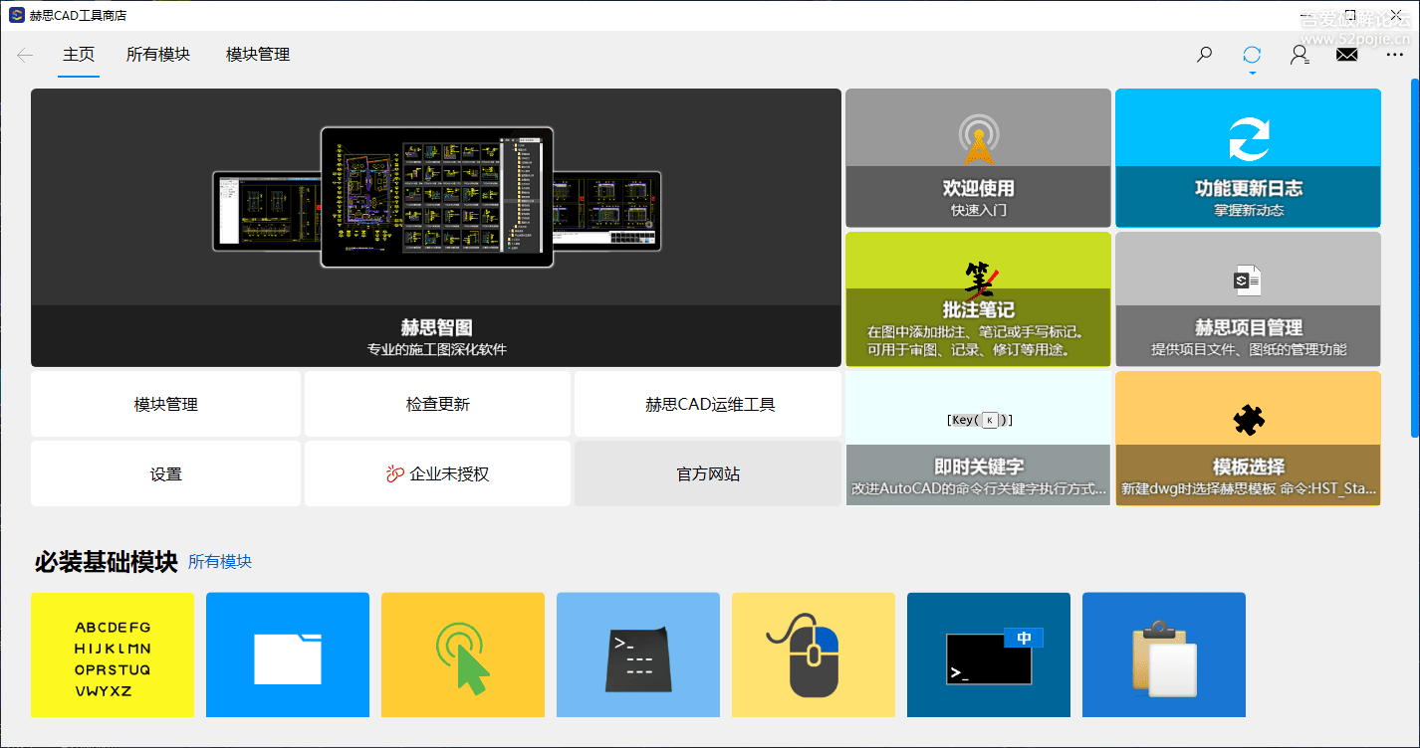Click the 官方网站 button
The width and height of the screenshot is (1420, 748).
coord(708,474)
